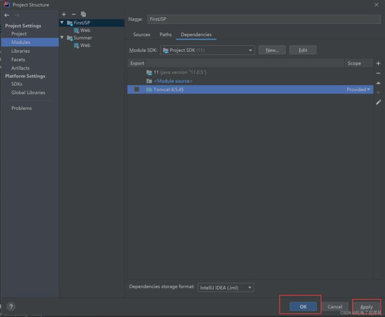This screenshot has height=317, width=385.
Task: Add a dependency with the plus icon
Action: (x=378, y=63)
